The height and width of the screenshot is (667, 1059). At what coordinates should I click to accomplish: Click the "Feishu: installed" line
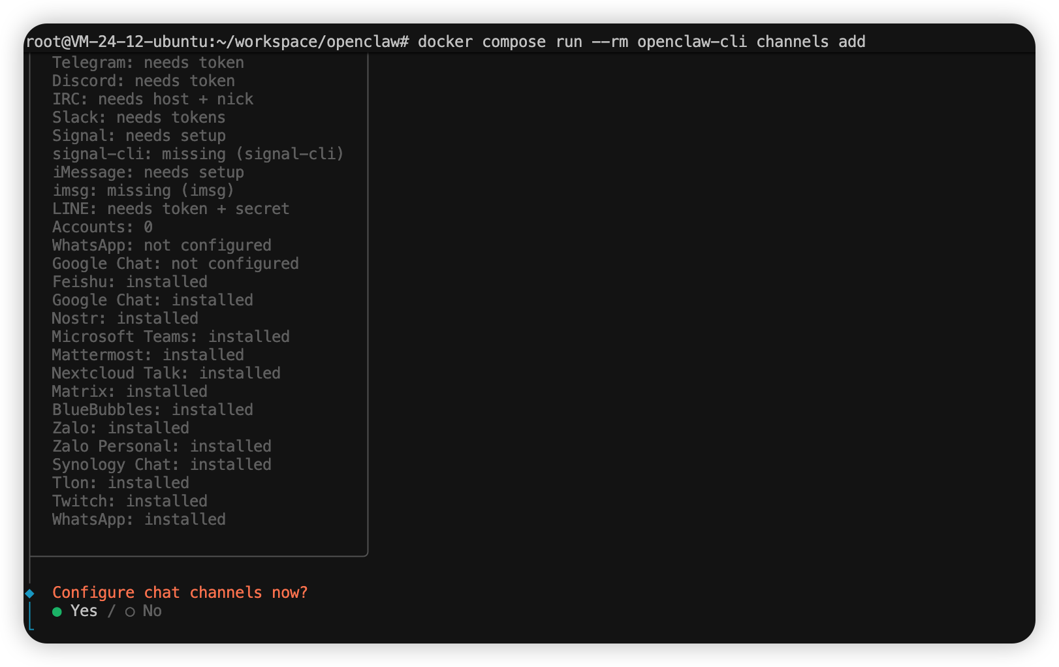point(129,282)
